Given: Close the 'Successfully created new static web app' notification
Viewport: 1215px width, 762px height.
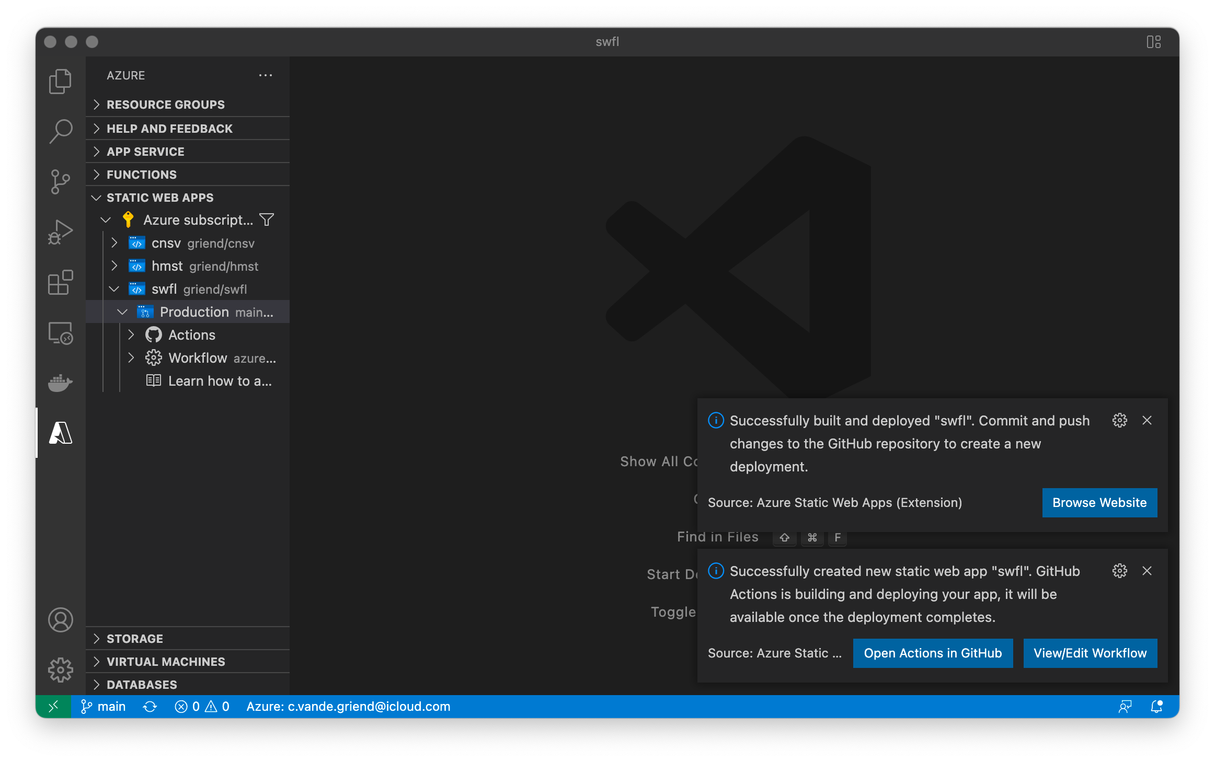Looking at the screenshot, I should tap(1147, 571).
